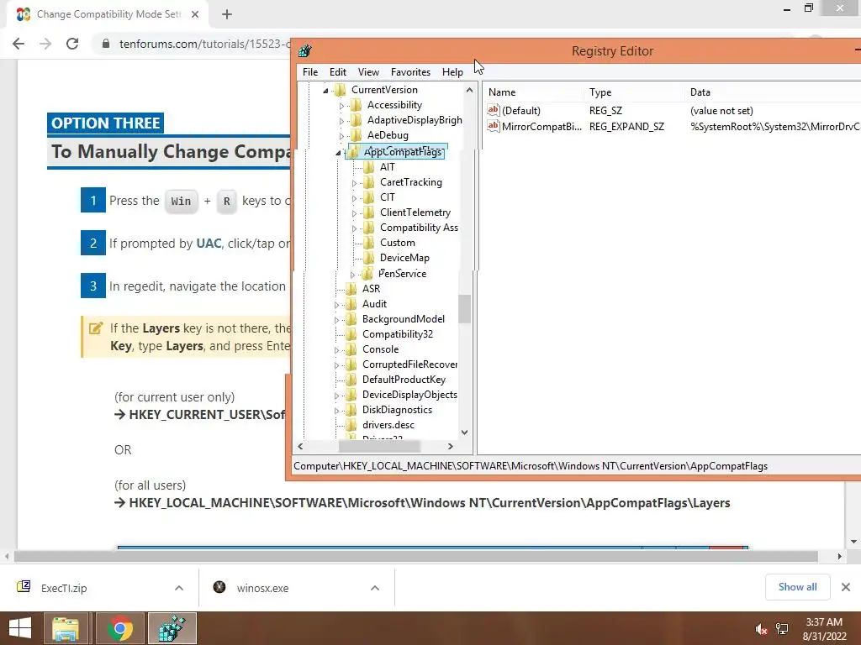Click the DeviceMap folder icon
The image size is (861, 645).
(369, 258)
